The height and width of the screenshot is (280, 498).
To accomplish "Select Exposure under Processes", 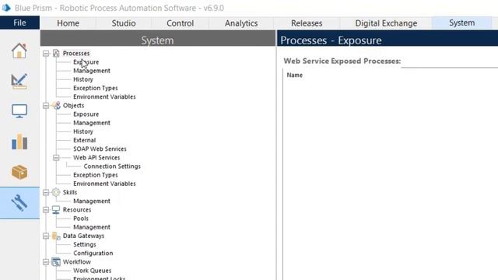I will 86,62.
